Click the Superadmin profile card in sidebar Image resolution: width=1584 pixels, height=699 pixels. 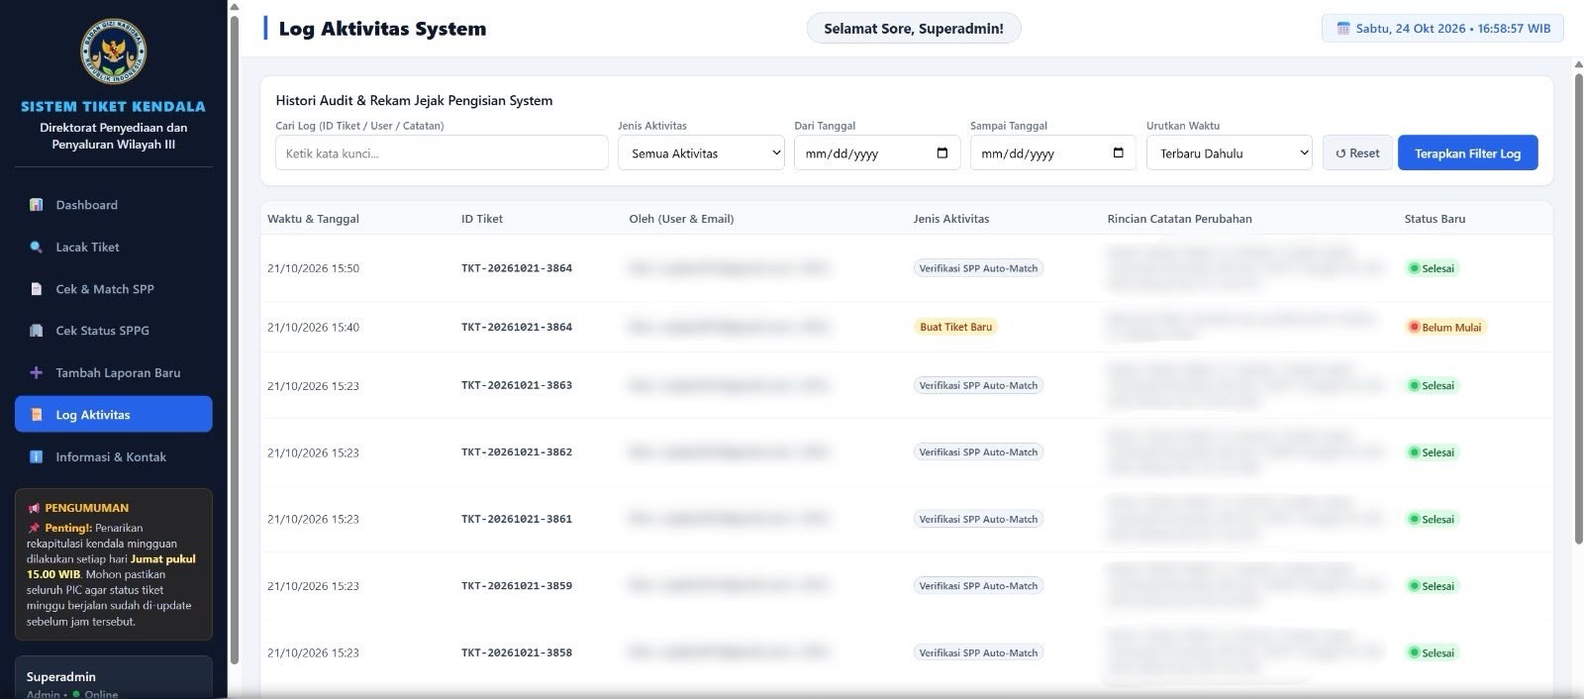(x=113, y=678)
